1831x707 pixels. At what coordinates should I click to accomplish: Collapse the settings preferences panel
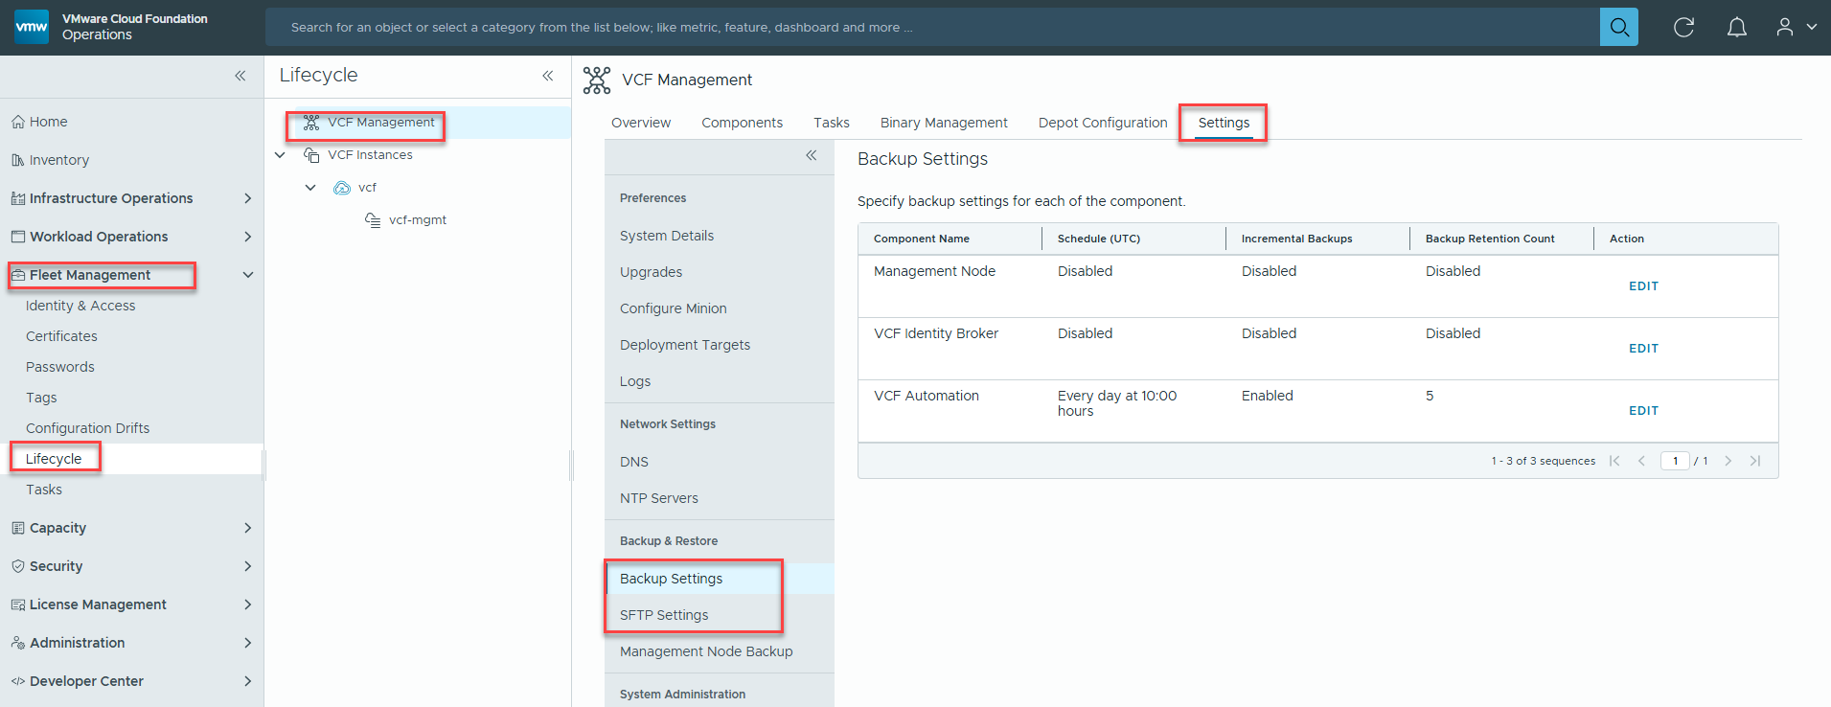[811, 155]
